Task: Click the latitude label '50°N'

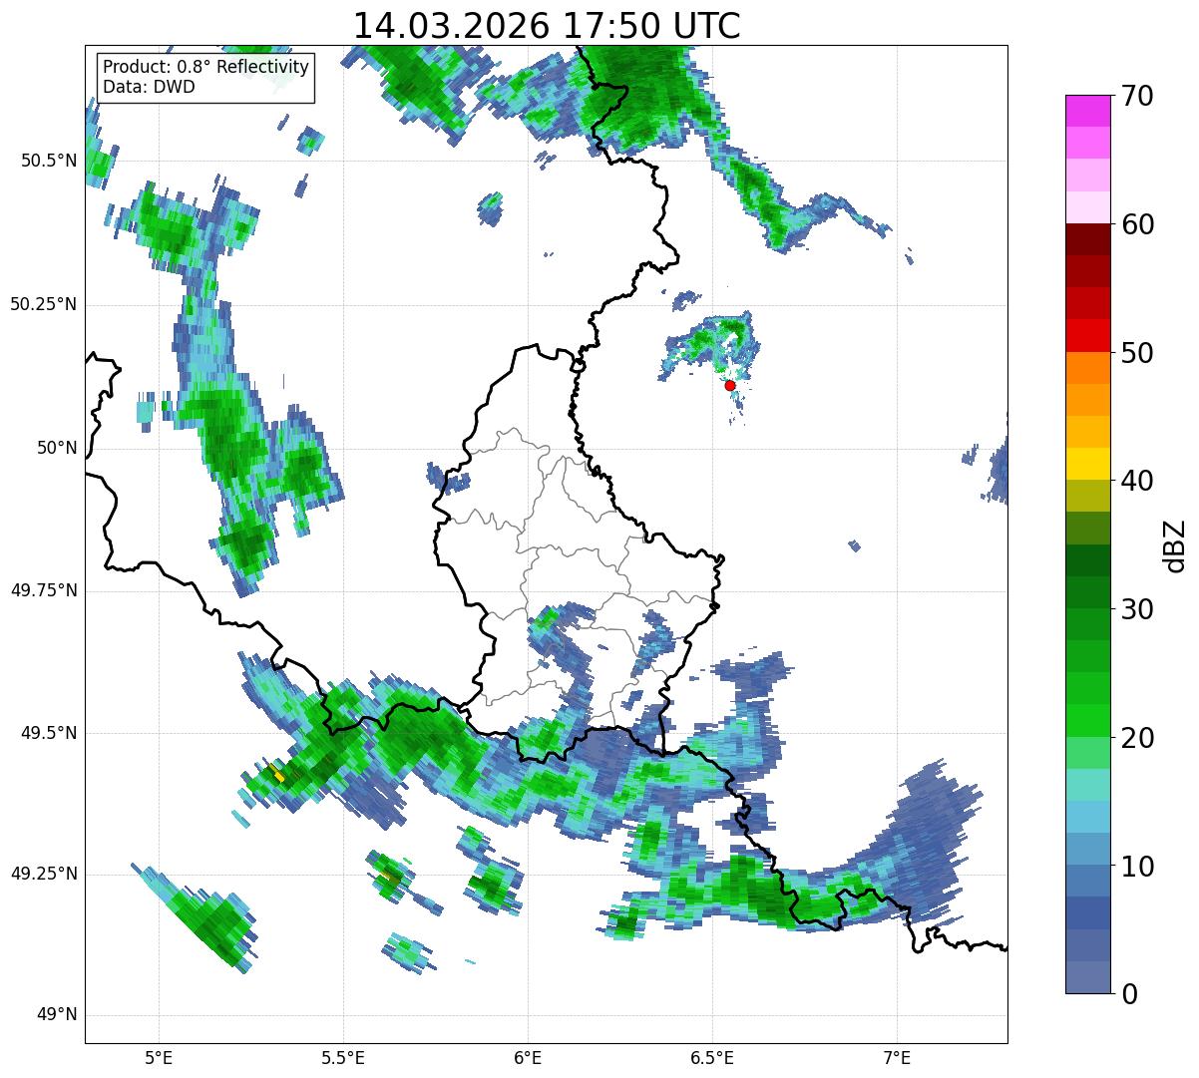Action: (x=57, y=448)
